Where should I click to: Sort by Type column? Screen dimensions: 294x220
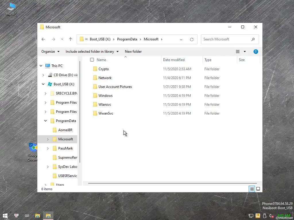point(208,60)
